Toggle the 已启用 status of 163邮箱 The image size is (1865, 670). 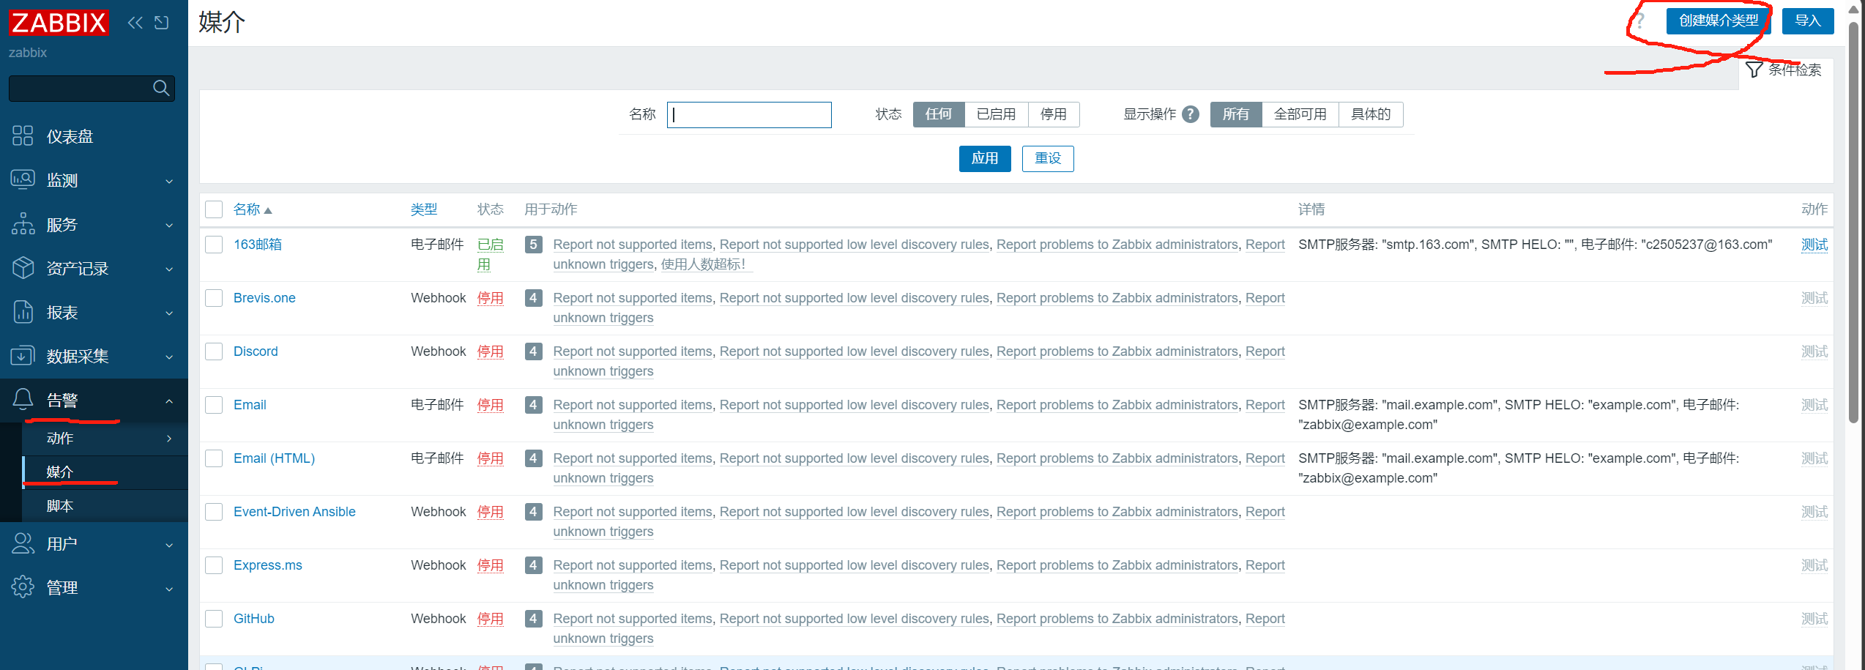click(x=491, y=254)
